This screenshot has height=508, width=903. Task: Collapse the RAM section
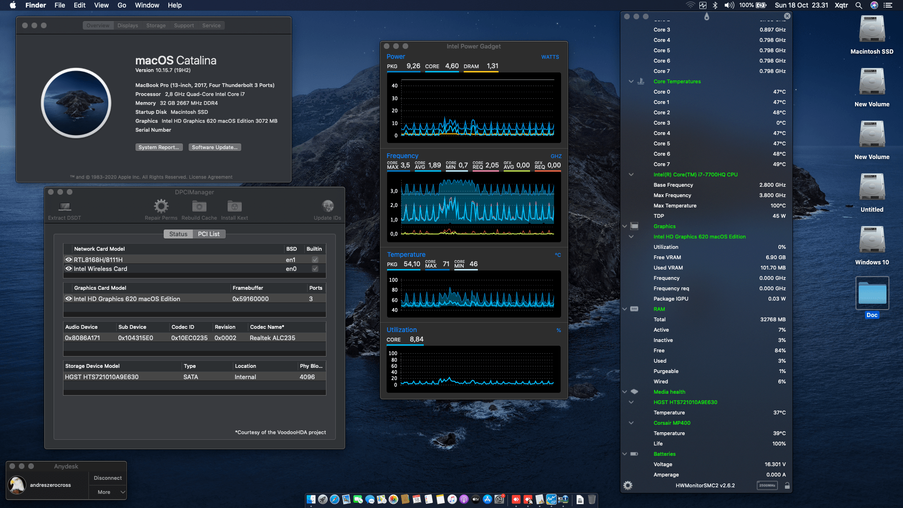[x=625, y=309]
